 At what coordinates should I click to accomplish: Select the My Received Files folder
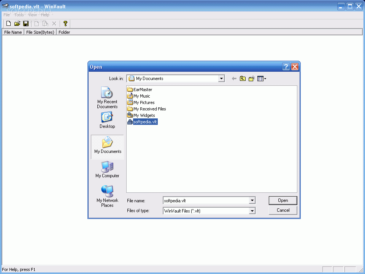coord(147,109)
